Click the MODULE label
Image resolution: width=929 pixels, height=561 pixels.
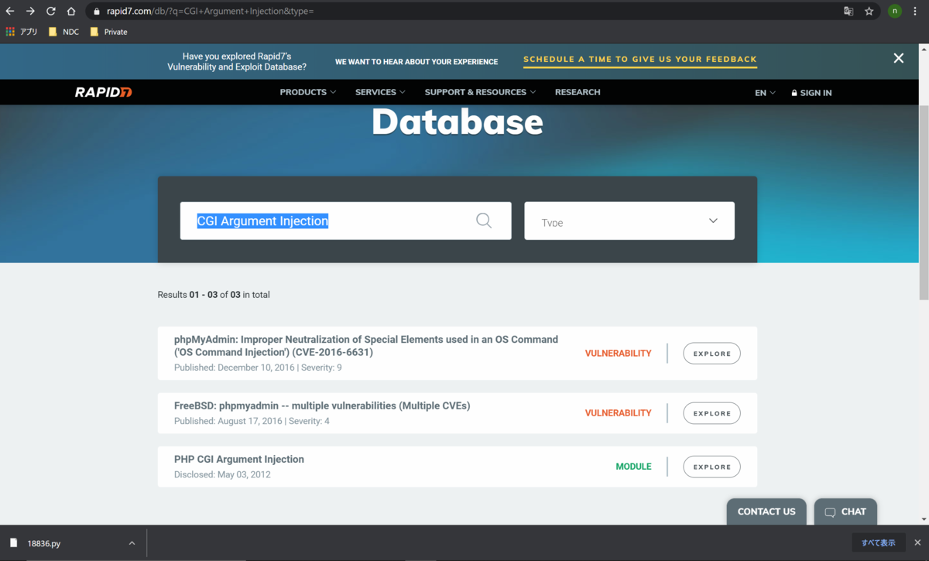[633, 467]
